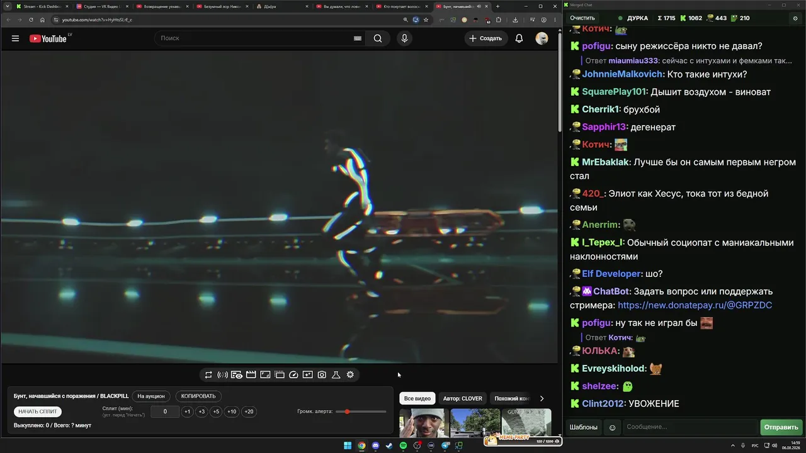Viewport: 806px width, 453px height.
Task: Open a new browser tab
Action: [x=497, y=6]
